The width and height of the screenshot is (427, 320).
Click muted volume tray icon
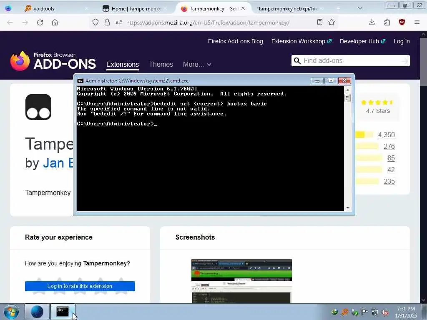click(x=385, y=312)
